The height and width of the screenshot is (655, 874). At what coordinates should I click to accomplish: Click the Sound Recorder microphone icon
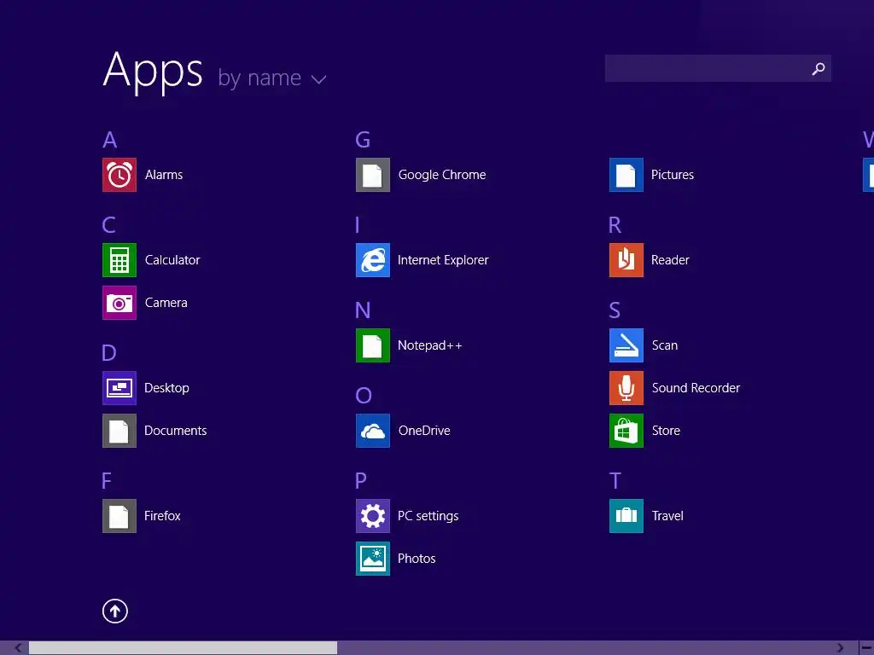(626, 388)
